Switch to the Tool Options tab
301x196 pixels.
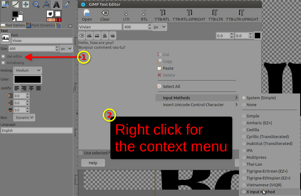coord(13,25)
